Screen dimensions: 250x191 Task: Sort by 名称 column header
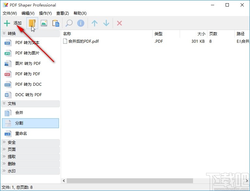[x=67, y=34]
